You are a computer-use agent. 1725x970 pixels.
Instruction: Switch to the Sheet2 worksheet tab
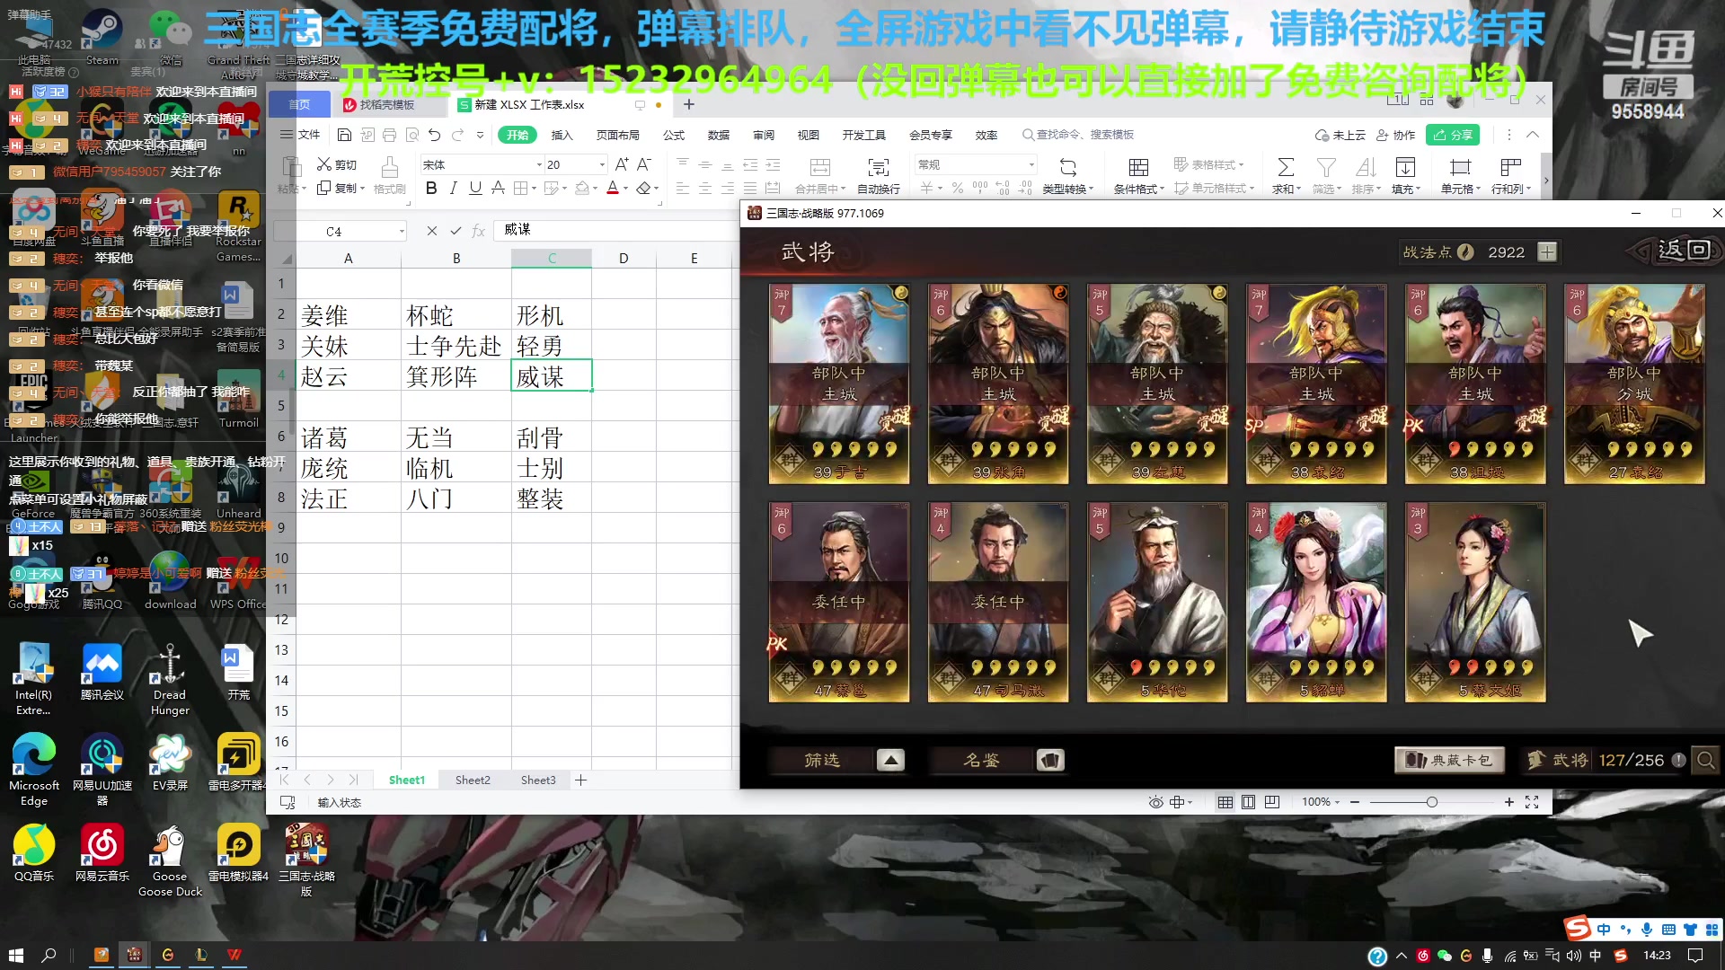[472, 780]
